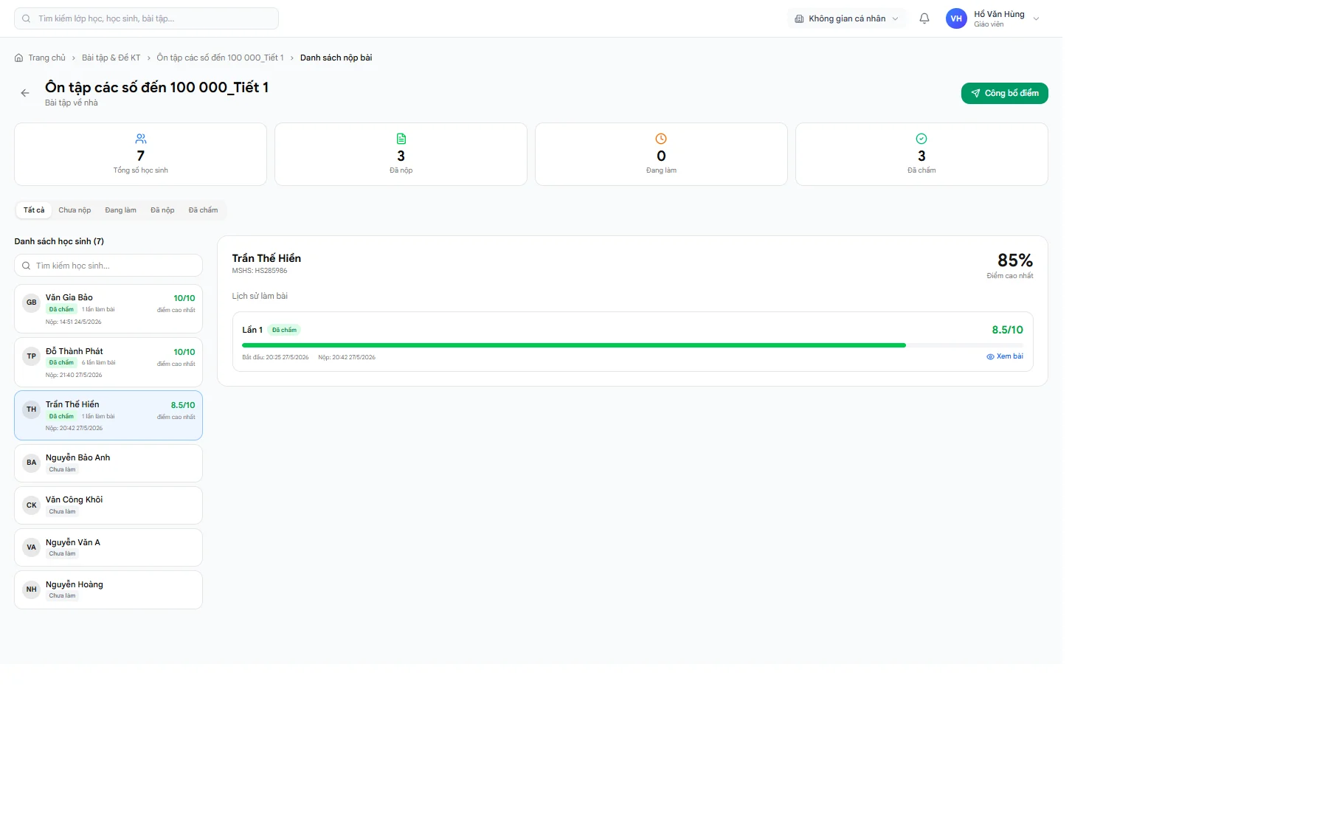Click the 10/10 score of Văn Gia Bảo
The height and width of the screenshot is (830, 1328).
(x=184, y=298)
